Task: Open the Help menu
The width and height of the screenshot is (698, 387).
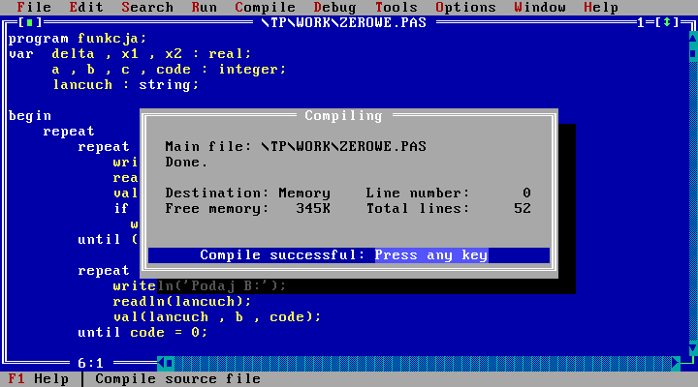Action: [x=601, y=7]
